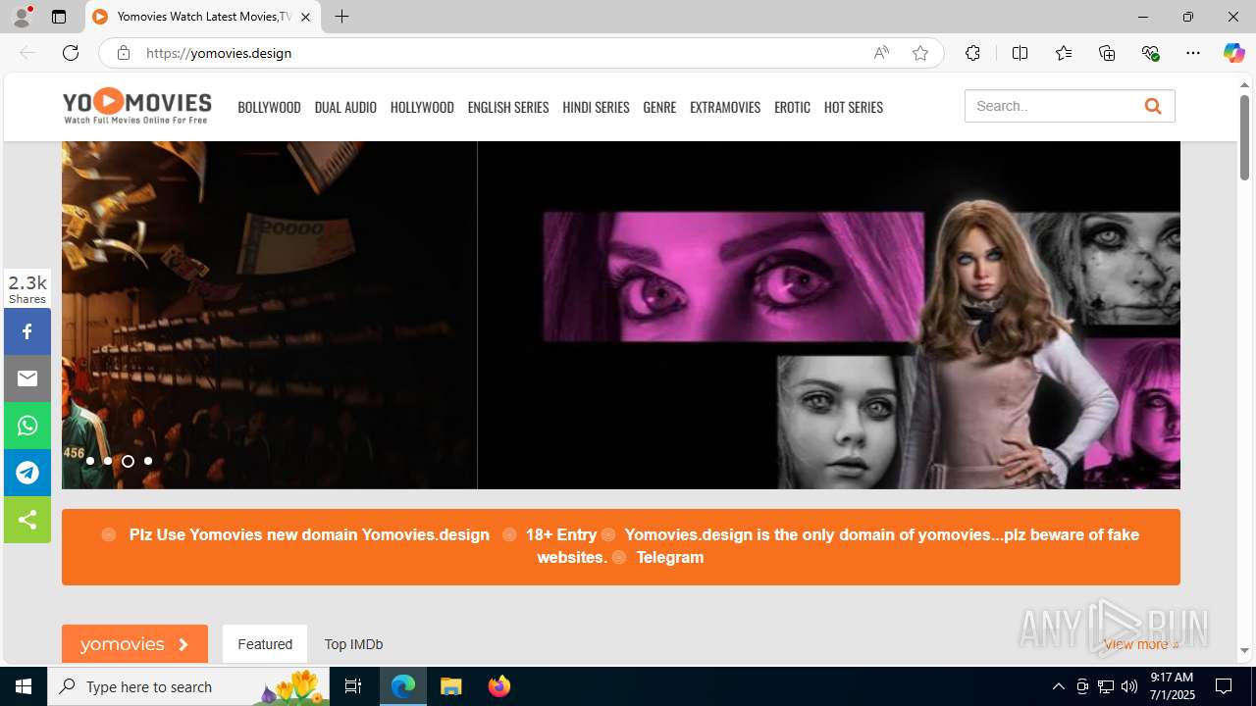Open File Explorer from taskbar

451,686
